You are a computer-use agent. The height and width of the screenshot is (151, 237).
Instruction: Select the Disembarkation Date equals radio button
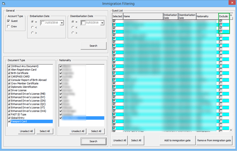pos(73,22)
